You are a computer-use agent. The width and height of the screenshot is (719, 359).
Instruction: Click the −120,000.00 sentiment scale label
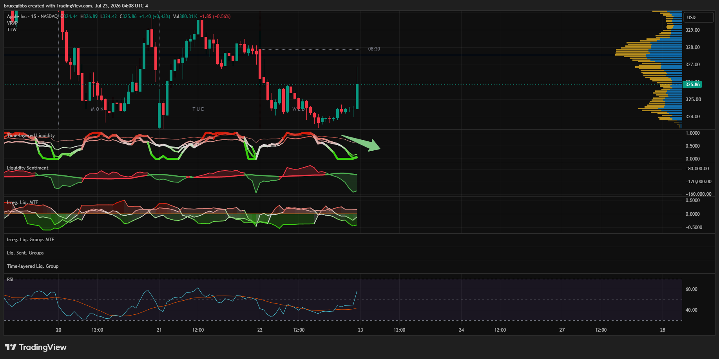pyautogui.click(x=699, y=182)
